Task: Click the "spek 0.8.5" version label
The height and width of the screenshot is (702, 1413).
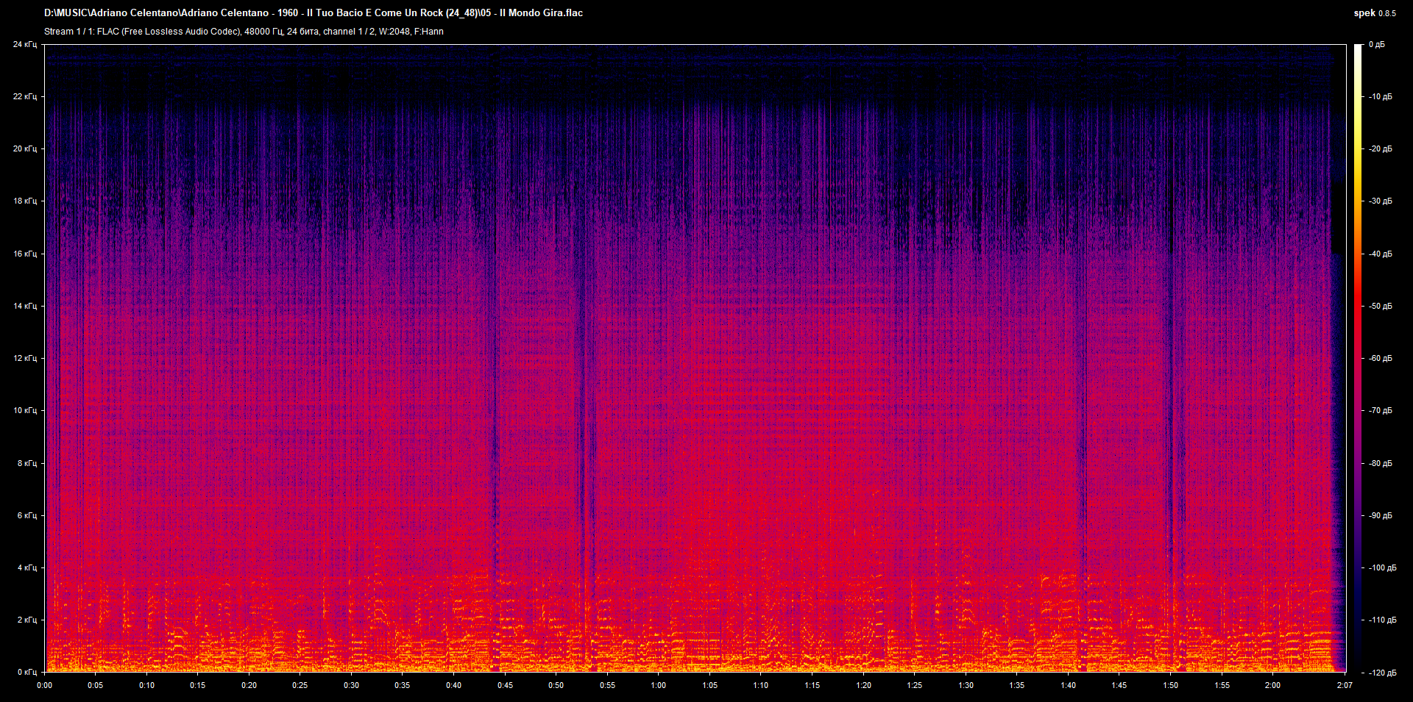Action: [x=1375, y=13]
